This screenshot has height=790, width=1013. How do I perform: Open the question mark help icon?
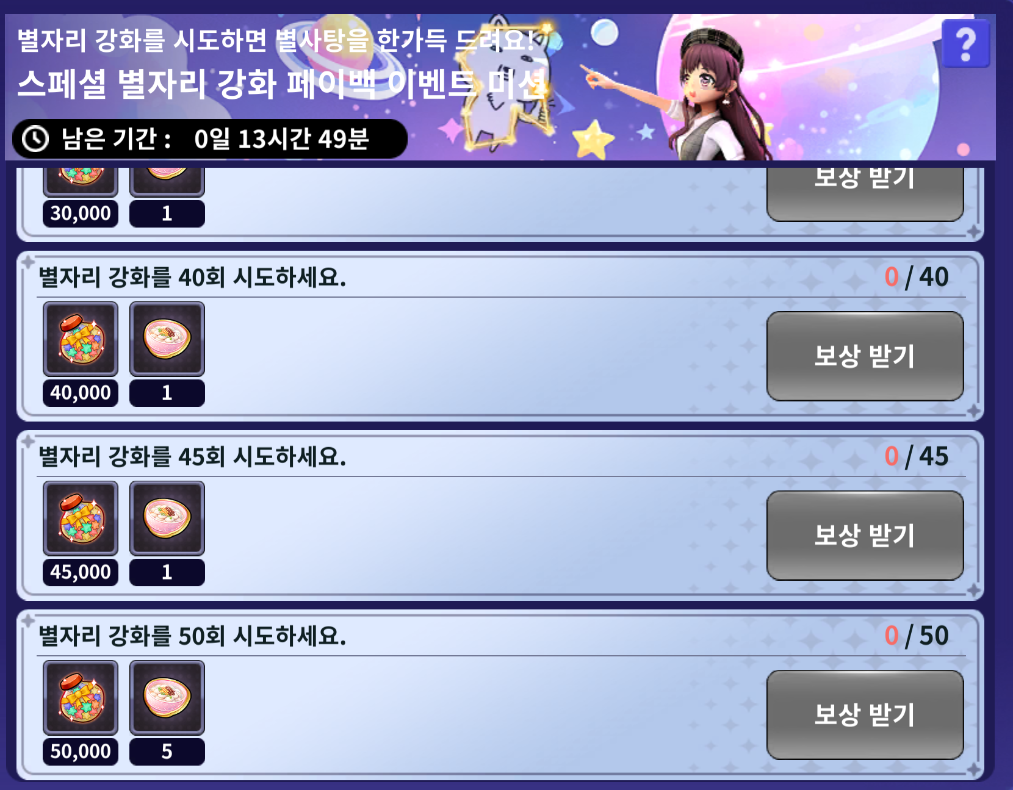point(965,43)
